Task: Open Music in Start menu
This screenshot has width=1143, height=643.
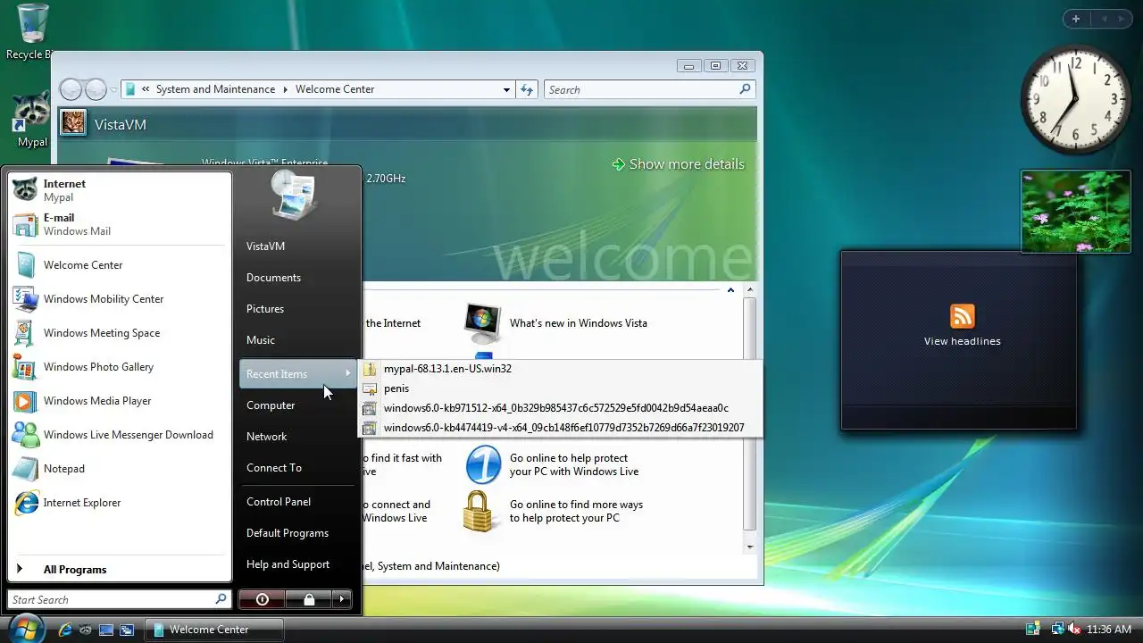Action: point(297,340)
